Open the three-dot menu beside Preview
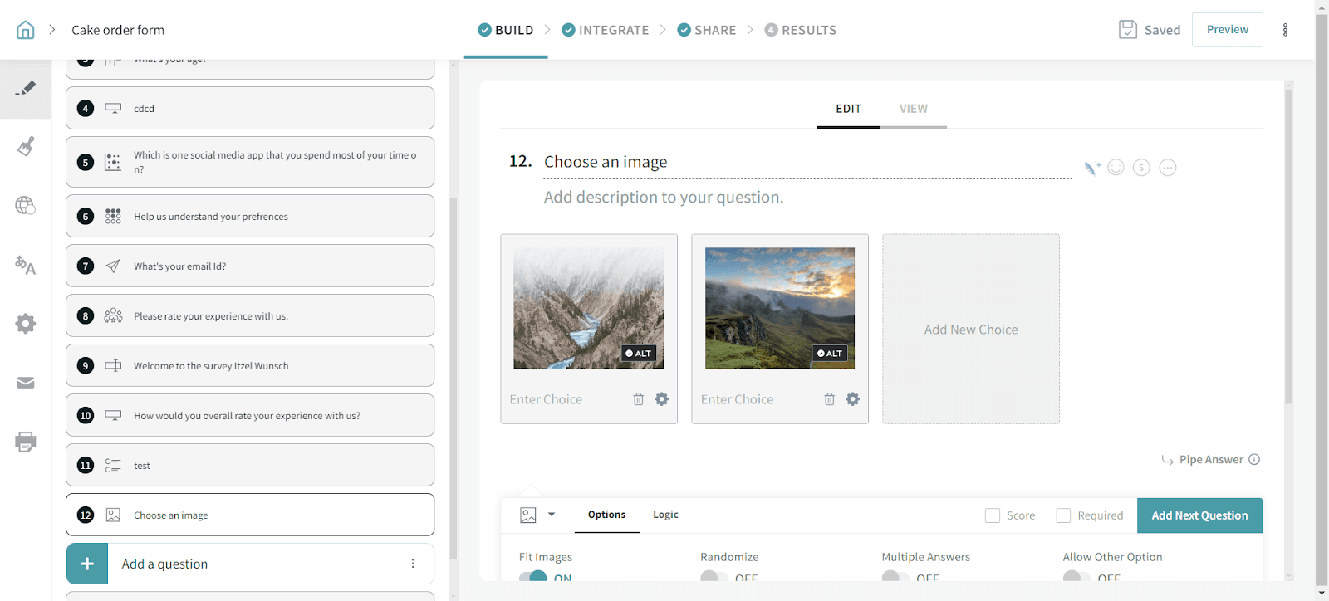Viewport: 1329px width, 601px height. click(1285, 30)
